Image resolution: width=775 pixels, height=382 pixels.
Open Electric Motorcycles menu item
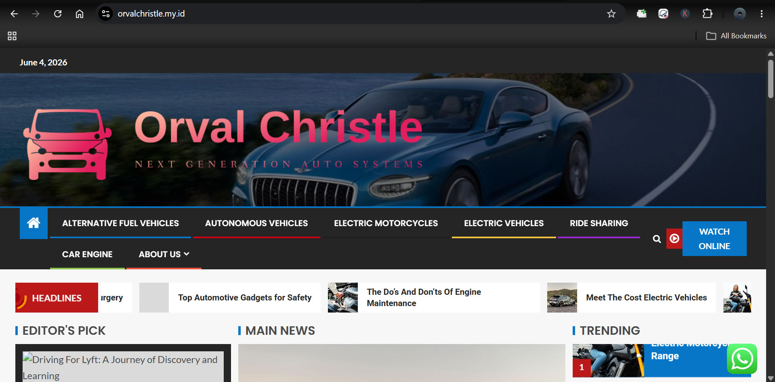(386, 223)
